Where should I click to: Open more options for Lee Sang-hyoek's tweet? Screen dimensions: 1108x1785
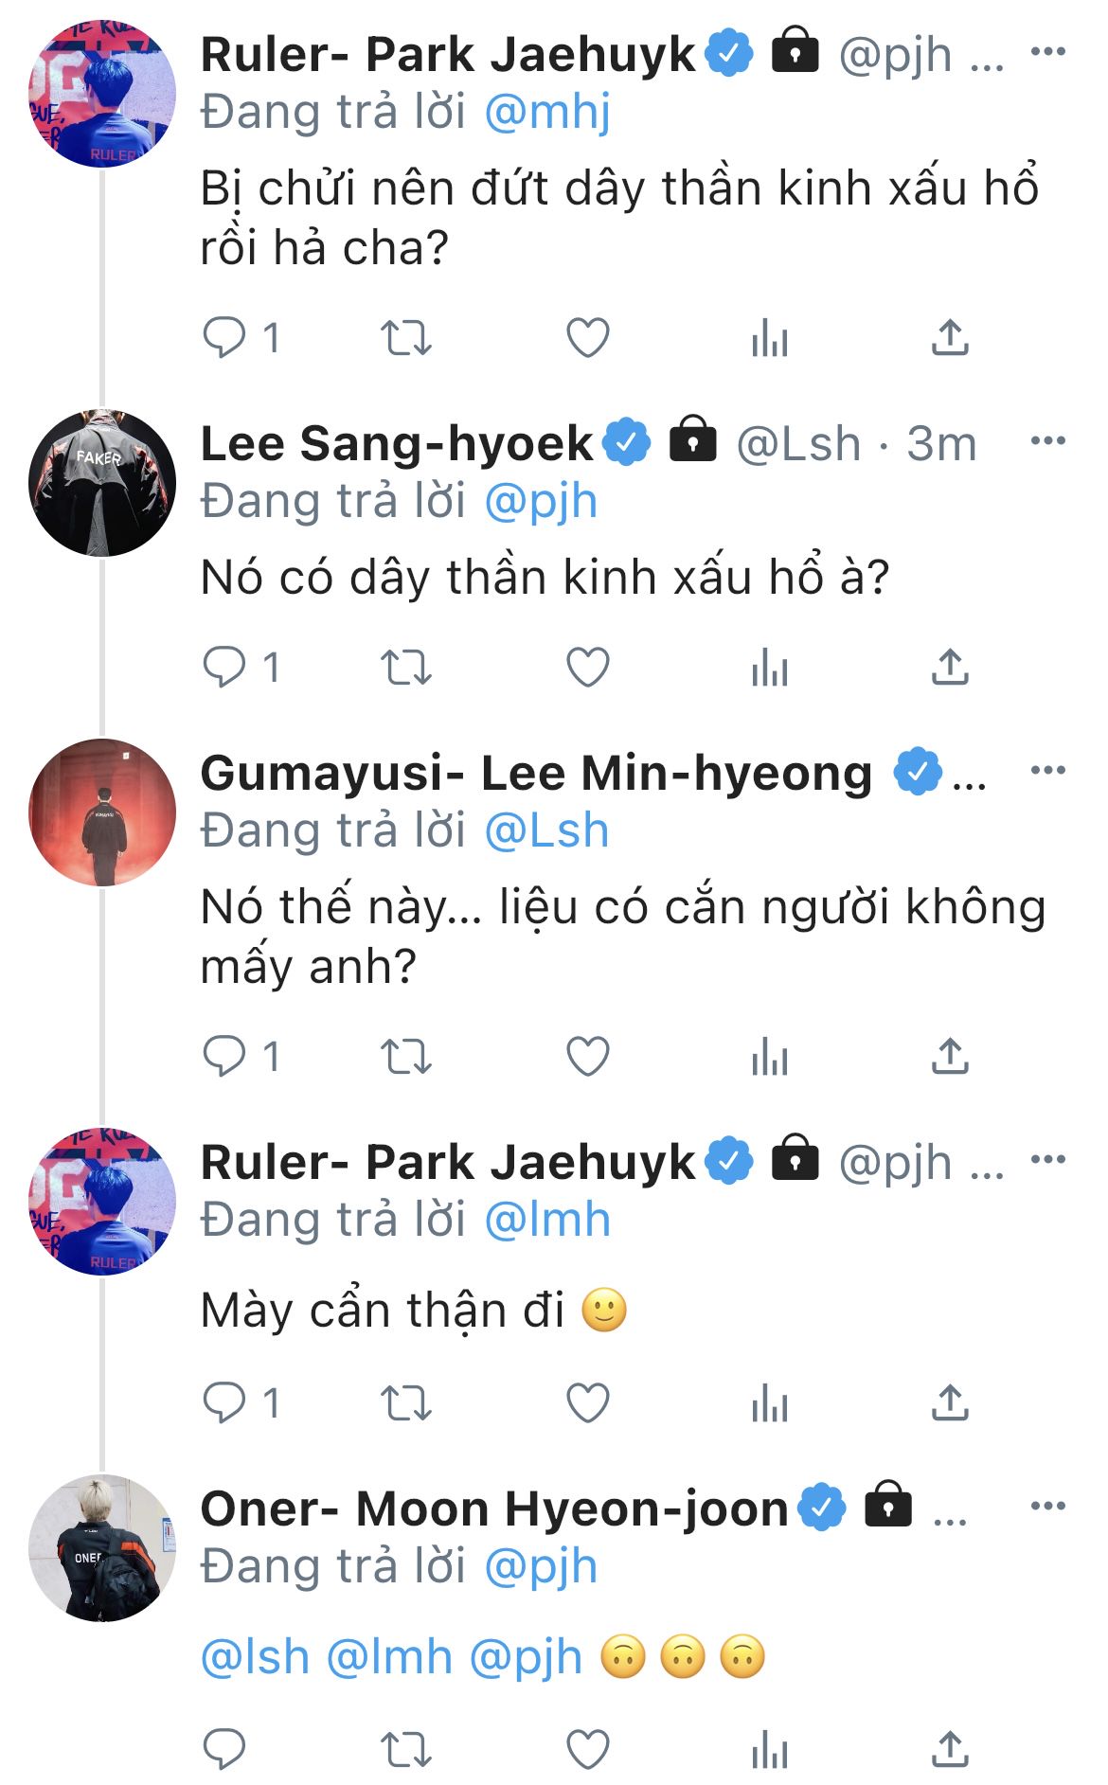pyautogui.click(x=1047, y=441)
